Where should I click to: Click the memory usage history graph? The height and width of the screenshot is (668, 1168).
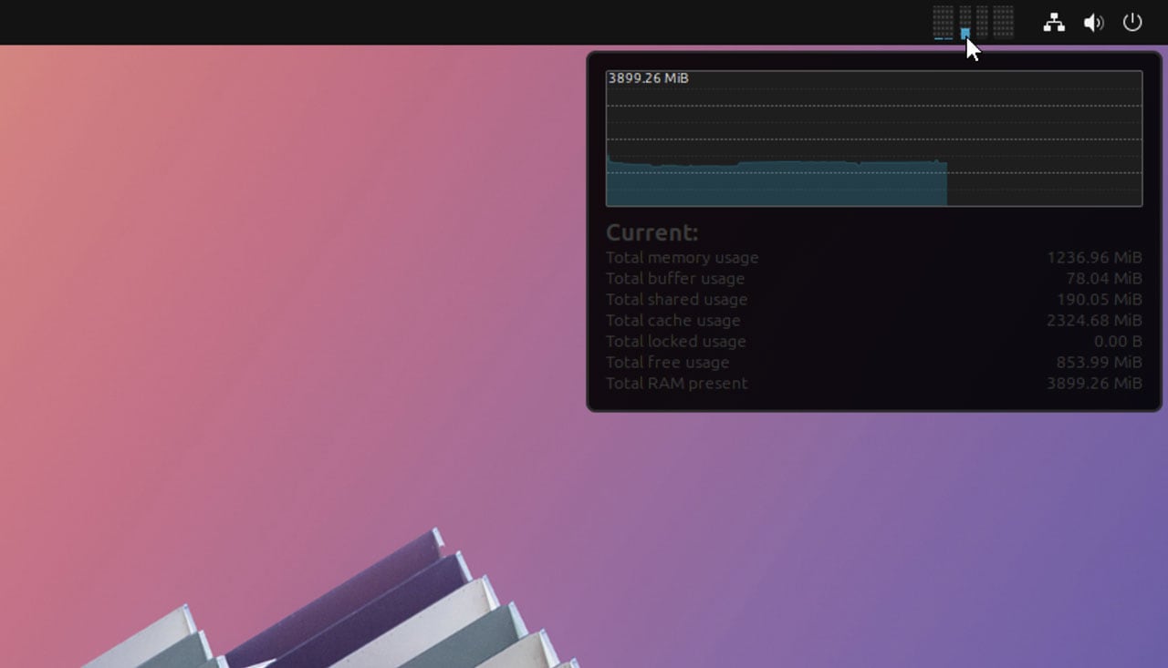[x=874, y=139]
